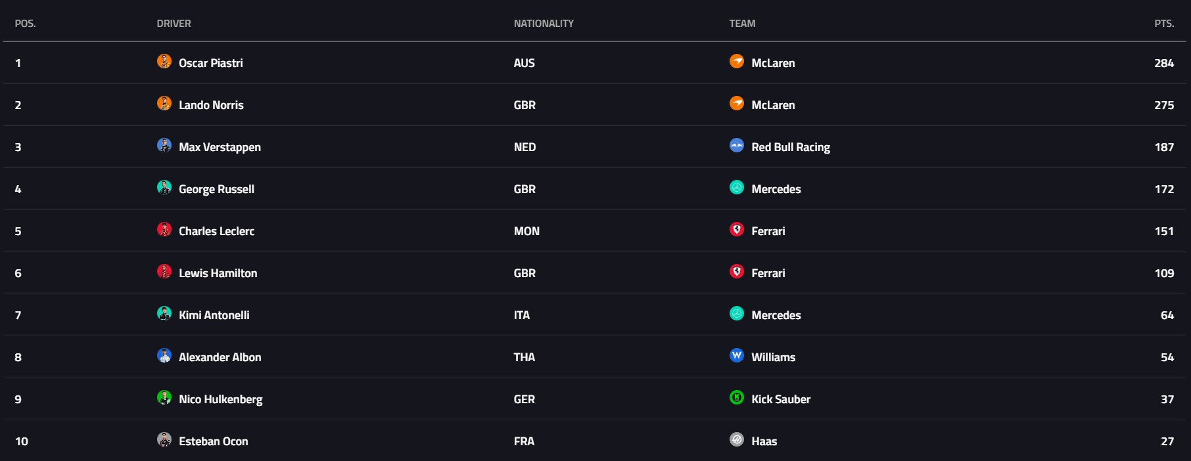Open George Russell driver link
Screen dimensions: 1191x461
216,189
